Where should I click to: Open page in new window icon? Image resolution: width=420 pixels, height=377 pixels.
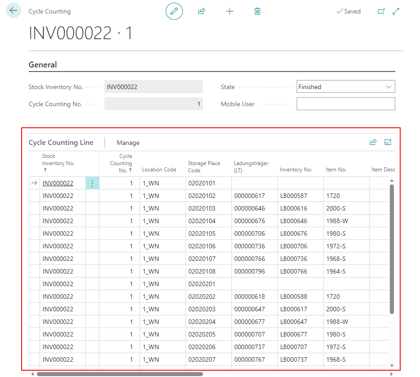pyautogui.click(x=381, y=11)
